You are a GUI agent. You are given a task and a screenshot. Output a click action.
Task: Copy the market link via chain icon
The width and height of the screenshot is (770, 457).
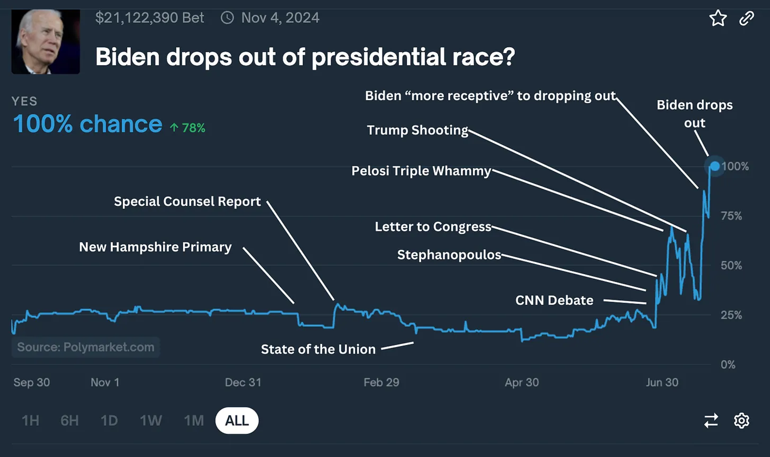(747, 18)
